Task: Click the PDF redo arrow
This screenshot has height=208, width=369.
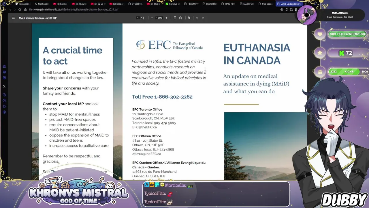Action: pyautogui.click(x=203, y=18)
